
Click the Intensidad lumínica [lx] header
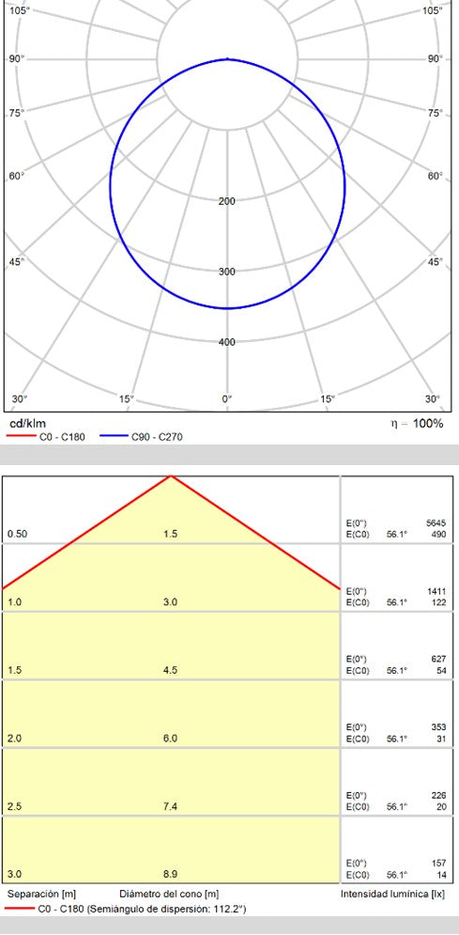393,895
